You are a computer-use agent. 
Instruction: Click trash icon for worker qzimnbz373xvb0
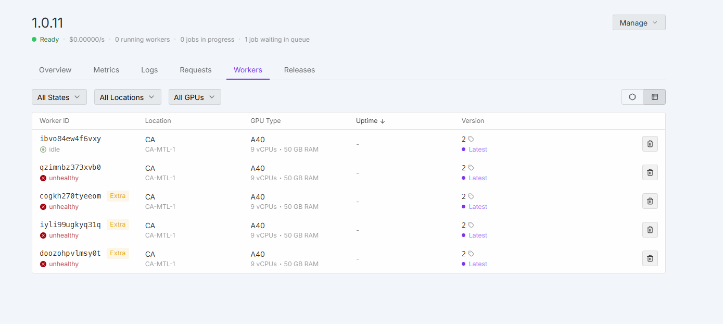650,172
